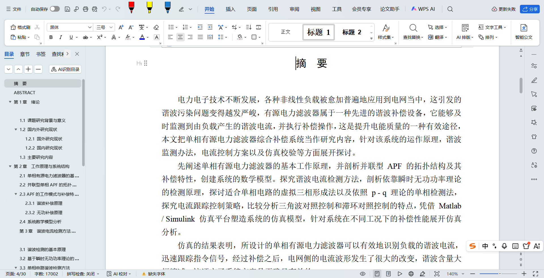Open the WPS AI tab
Viewport: 544px width, 278px height.
pyautogui.click(x=423, y=9)
